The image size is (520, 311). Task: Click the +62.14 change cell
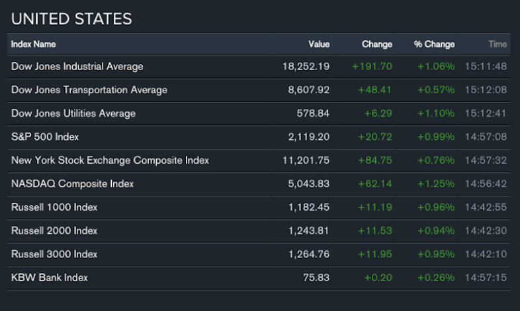point(375,184)
